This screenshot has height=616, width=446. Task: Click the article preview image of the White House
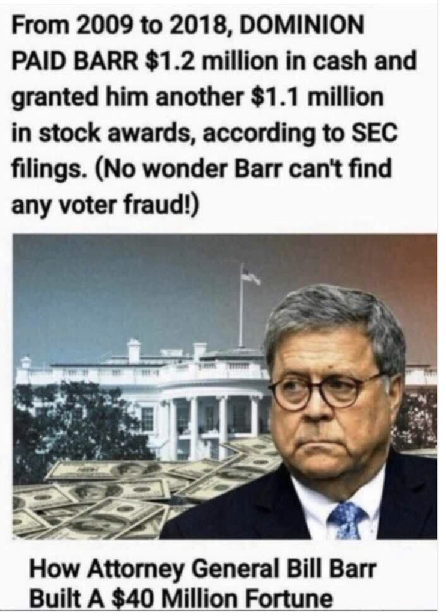[x=225, y=386]
